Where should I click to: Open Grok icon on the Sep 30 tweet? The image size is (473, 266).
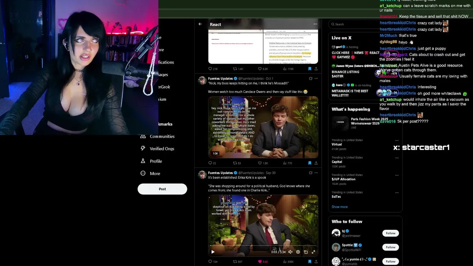310,173
